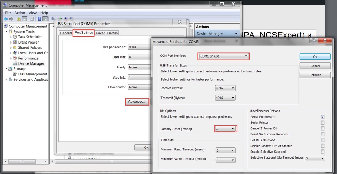The image size is (337, 174).
Task: Open Disk Management under Storage
Action: [x=32, y=74]
